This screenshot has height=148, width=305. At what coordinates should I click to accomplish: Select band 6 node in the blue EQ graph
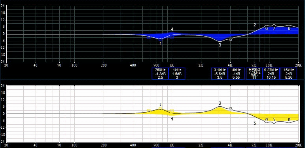pos(267,28)
